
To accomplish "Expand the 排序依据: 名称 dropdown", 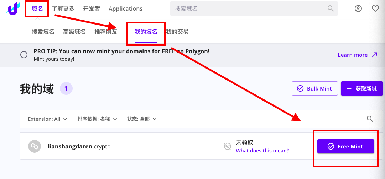I will pos(97,119).
